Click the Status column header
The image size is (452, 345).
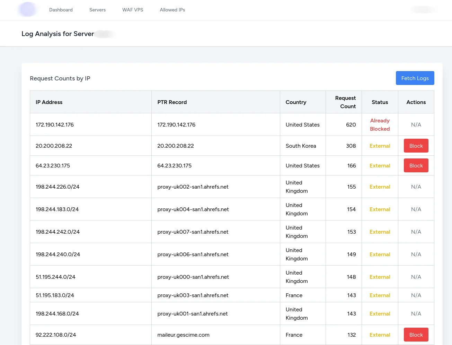[380, 102]
